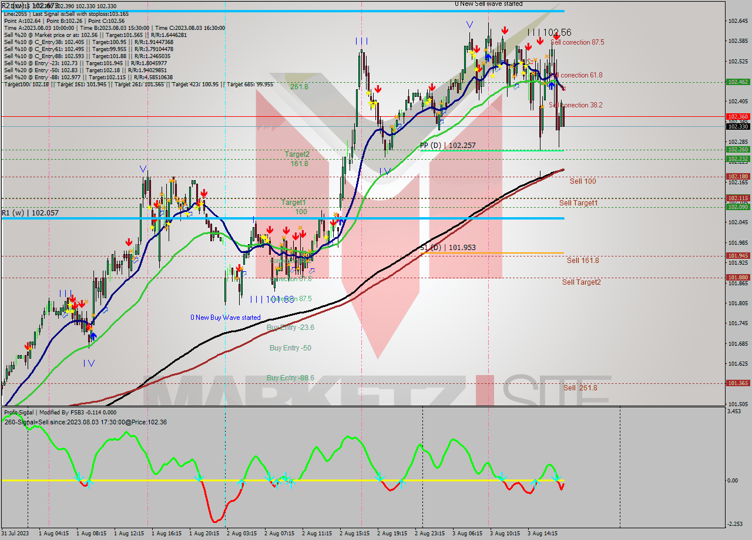
Task: Click the red 101.945 price tag
Action: point(737,255)
